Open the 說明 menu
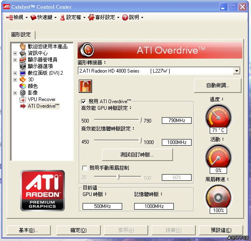This screenshot has height=241, width=251. pos(133,17)
